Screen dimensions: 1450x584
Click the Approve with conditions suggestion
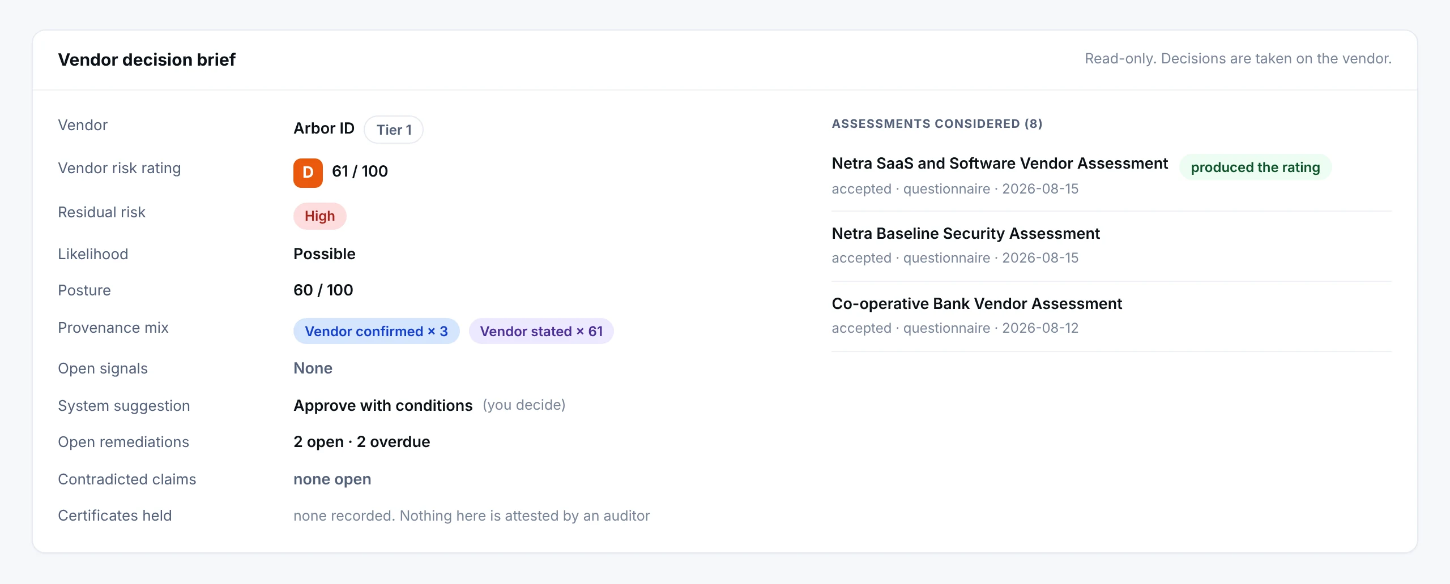coord(383,406)
